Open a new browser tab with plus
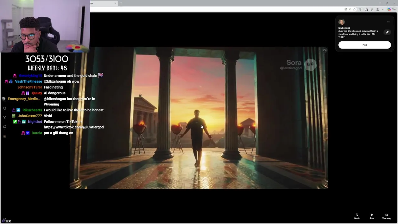Viewport: 398px width, 224px height. (121, 3)
